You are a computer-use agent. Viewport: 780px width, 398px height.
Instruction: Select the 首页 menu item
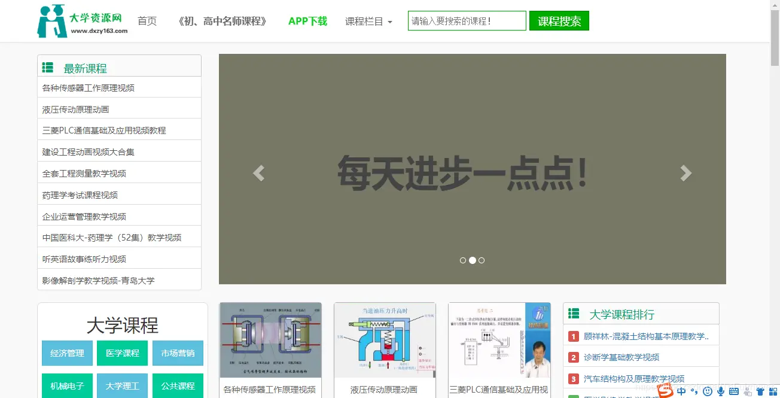[x=147, y=20]
